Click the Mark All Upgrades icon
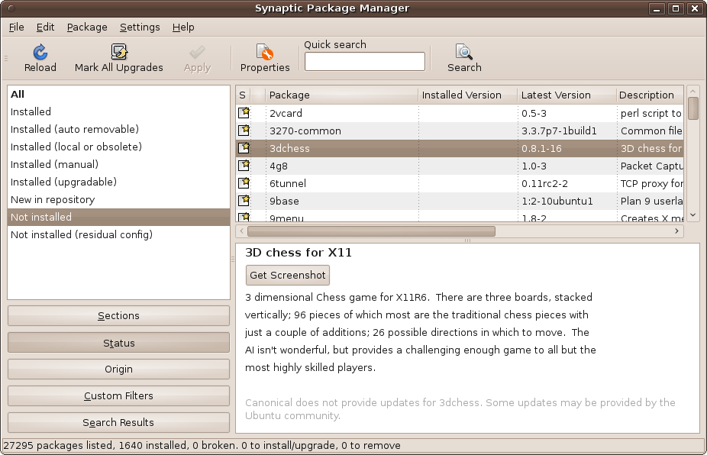Screen dimensions: 707x455 (118, 50)
